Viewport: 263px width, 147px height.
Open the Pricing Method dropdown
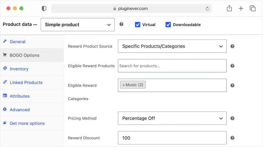tap(172, 118)
